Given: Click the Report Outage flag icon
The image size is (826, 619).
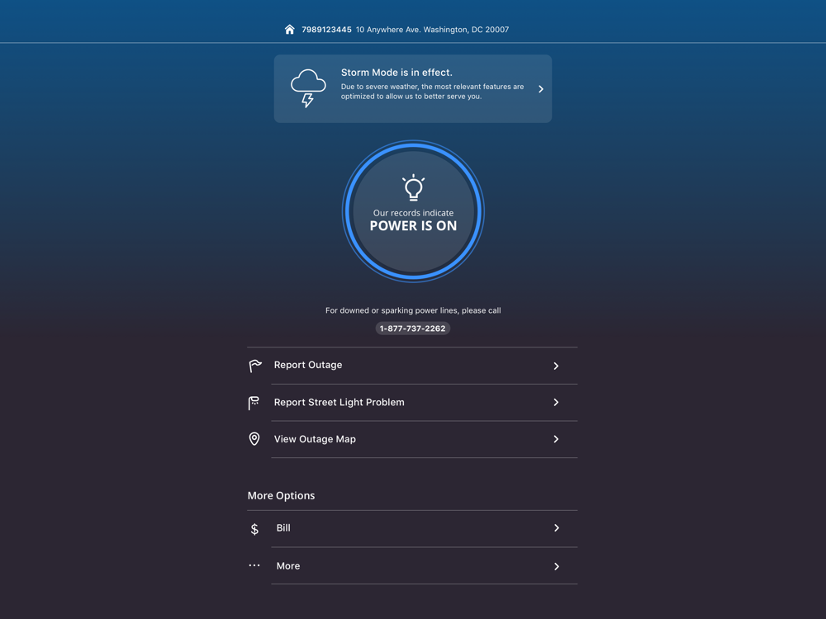Looking at the screenshot, I should point(255,366).
